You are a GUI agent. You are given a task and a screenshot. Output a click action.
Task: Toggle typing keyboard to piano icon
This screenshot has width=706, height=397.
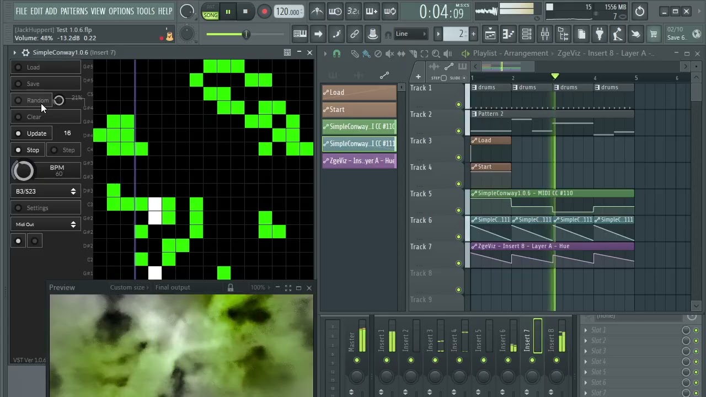click(300, 34)
